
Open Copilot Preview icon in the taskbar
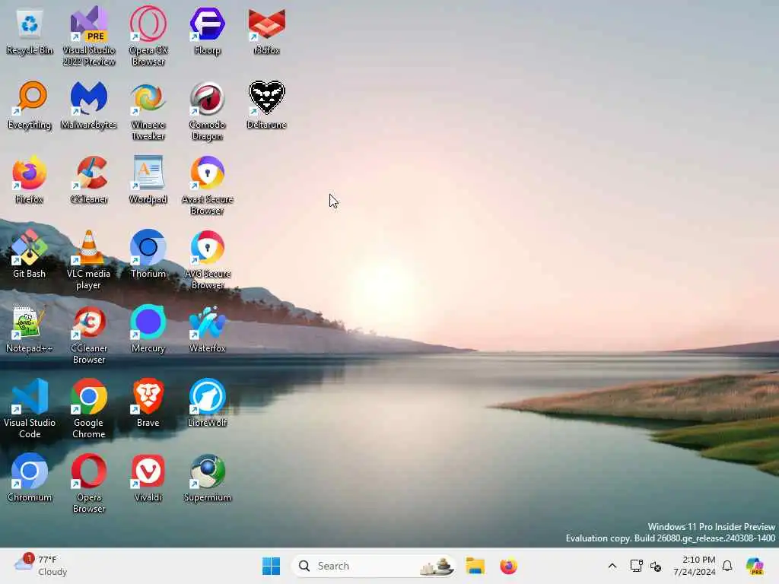[x=755, y=566]
